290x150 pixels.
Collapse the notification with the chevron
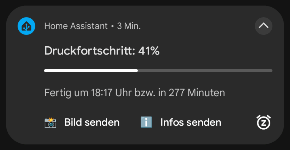(263, 26)
